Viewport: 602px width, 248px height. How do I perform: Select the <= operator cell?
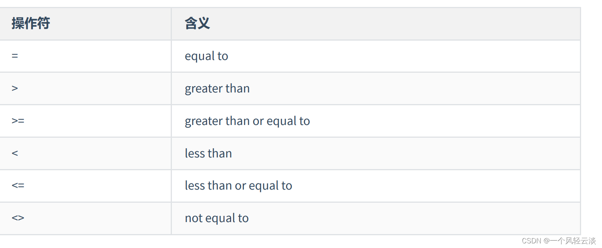[85, 186]
